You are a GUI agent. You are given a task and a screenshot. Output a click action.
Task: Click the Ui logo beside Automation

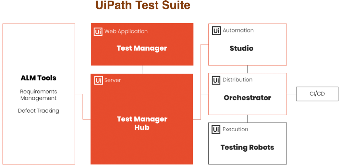point(216,31)
